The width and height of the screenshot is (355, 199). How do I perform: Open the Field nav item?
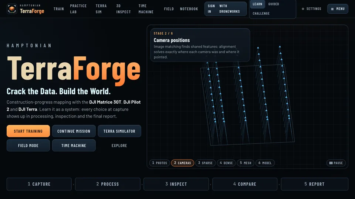pyautogui.click(x=169, y=9)
